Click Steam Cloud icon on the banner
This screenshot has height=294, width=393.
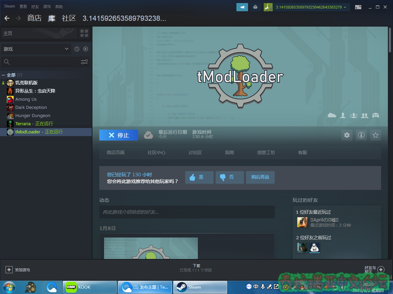pos(332,115)
